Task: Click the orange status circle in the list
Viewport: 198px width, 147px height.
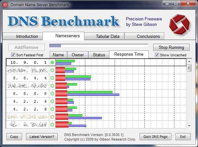Action: pyautogui.click(x=52, y=117)
